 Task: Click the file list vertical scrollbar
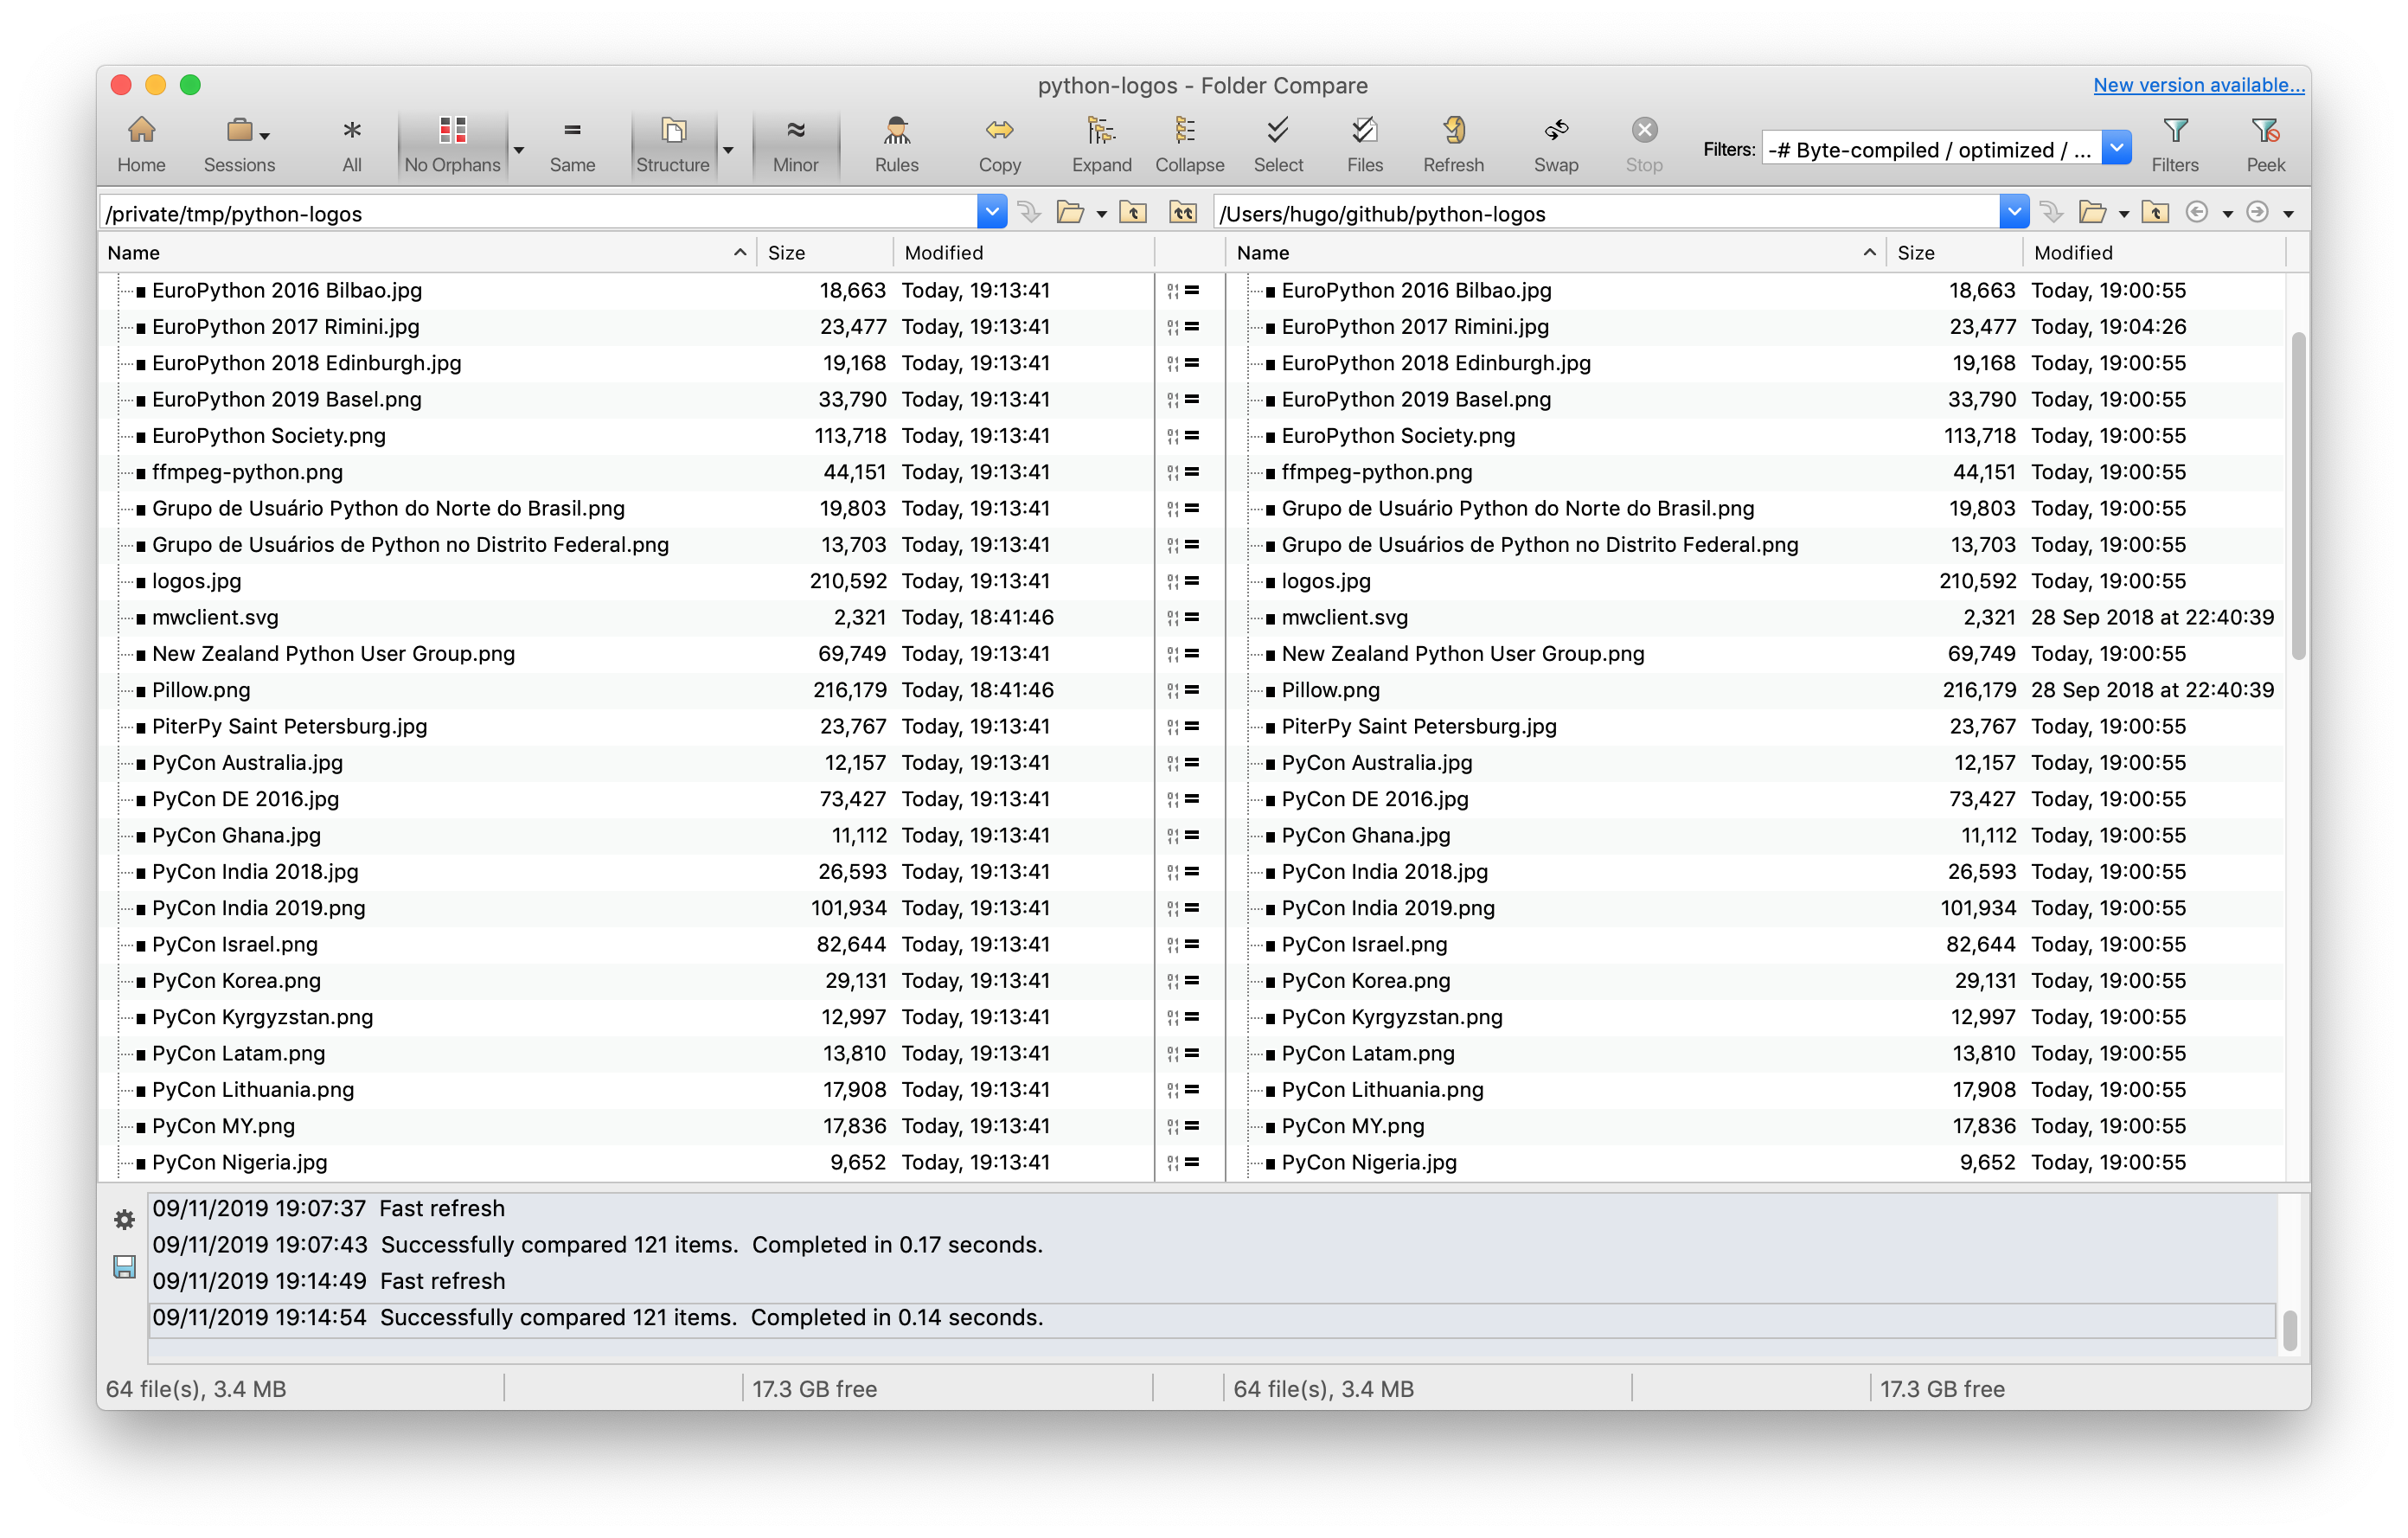[2297, 495]
